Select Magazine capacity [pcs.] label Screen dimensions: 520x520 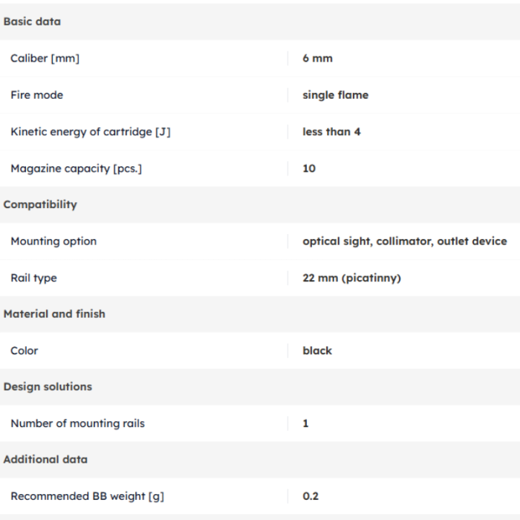click(x=77, y=169)
